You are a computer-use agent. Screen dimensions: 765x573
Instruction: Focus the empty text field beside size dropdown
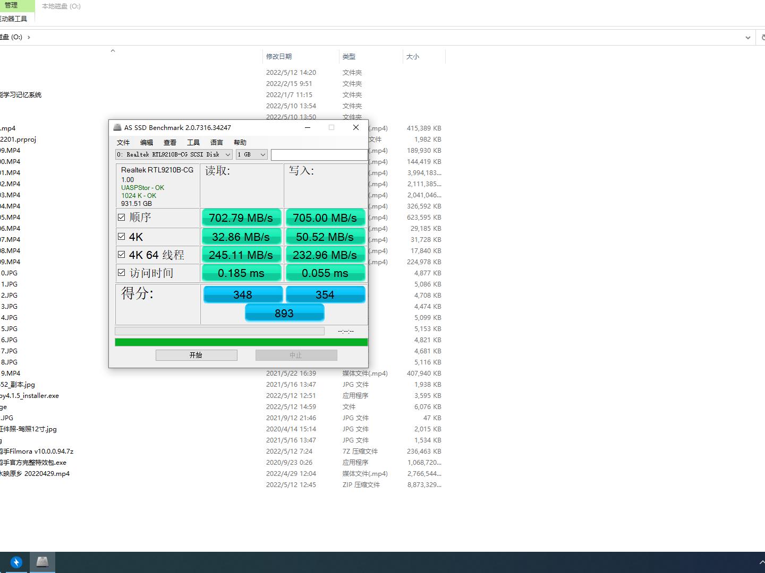pyautogui.click(x=319, y=154)
